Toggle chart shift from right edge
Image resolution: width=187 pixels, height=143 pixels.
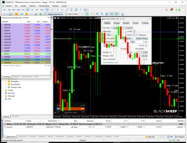[x=117, y=14]
